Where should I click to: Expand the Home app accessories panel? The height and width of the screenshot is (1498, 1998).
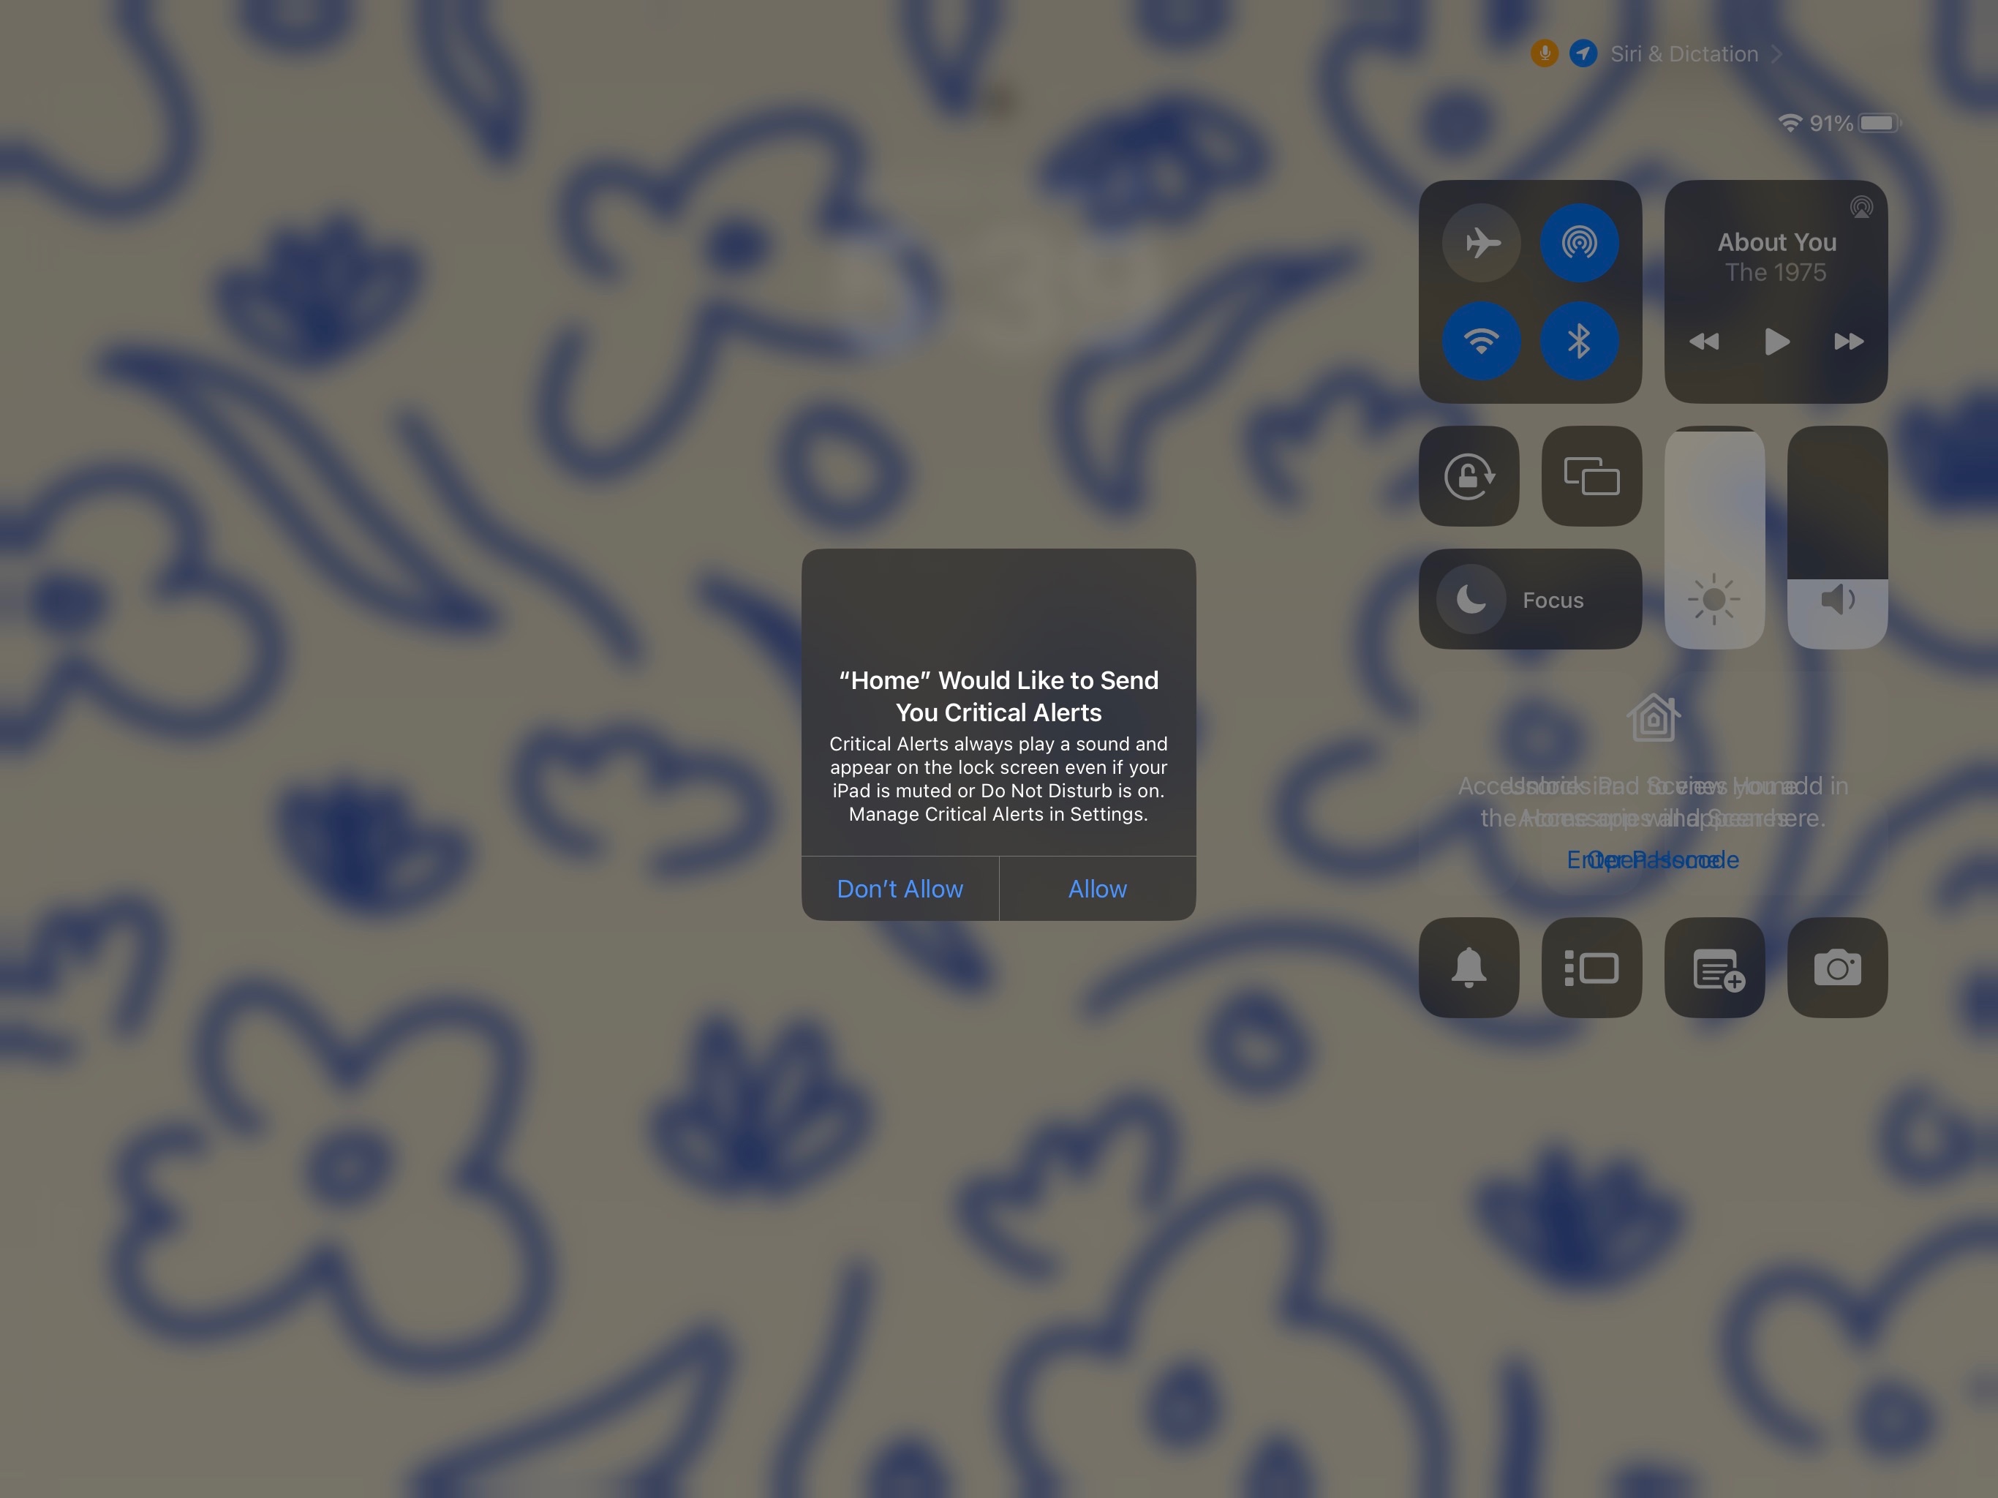click(1654, 718)
